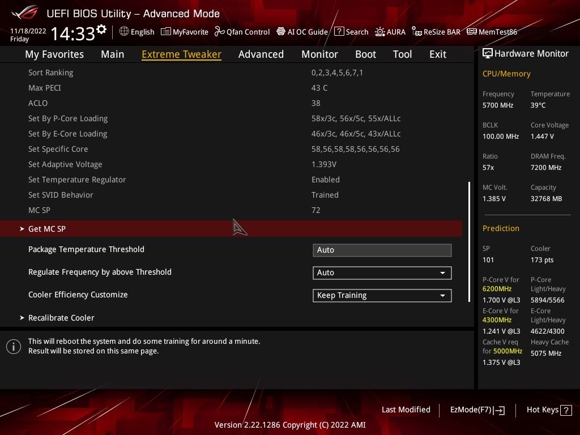Open AURA lighting icon
This screenshot has height=435, width=580.
coord(380,32)
